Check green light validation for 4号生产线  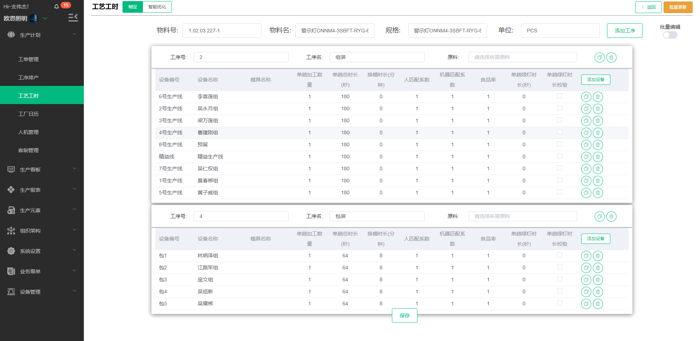pyautogui.click(x=560, y=132)
